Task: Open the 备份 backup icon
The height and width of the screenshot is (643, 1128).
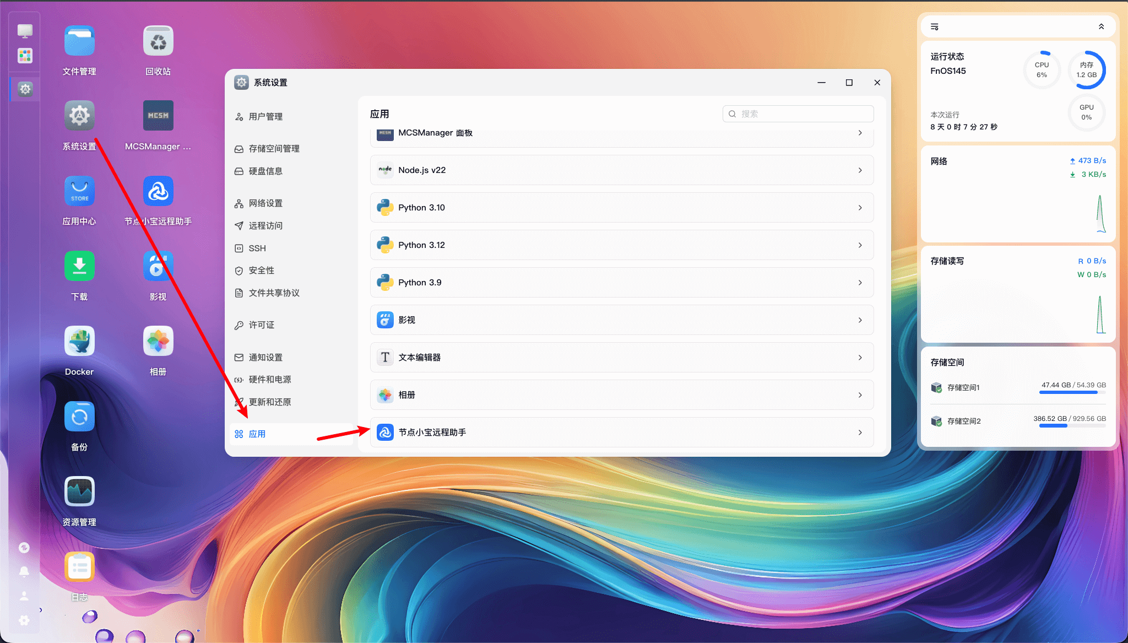Action: tap(79, 417)
